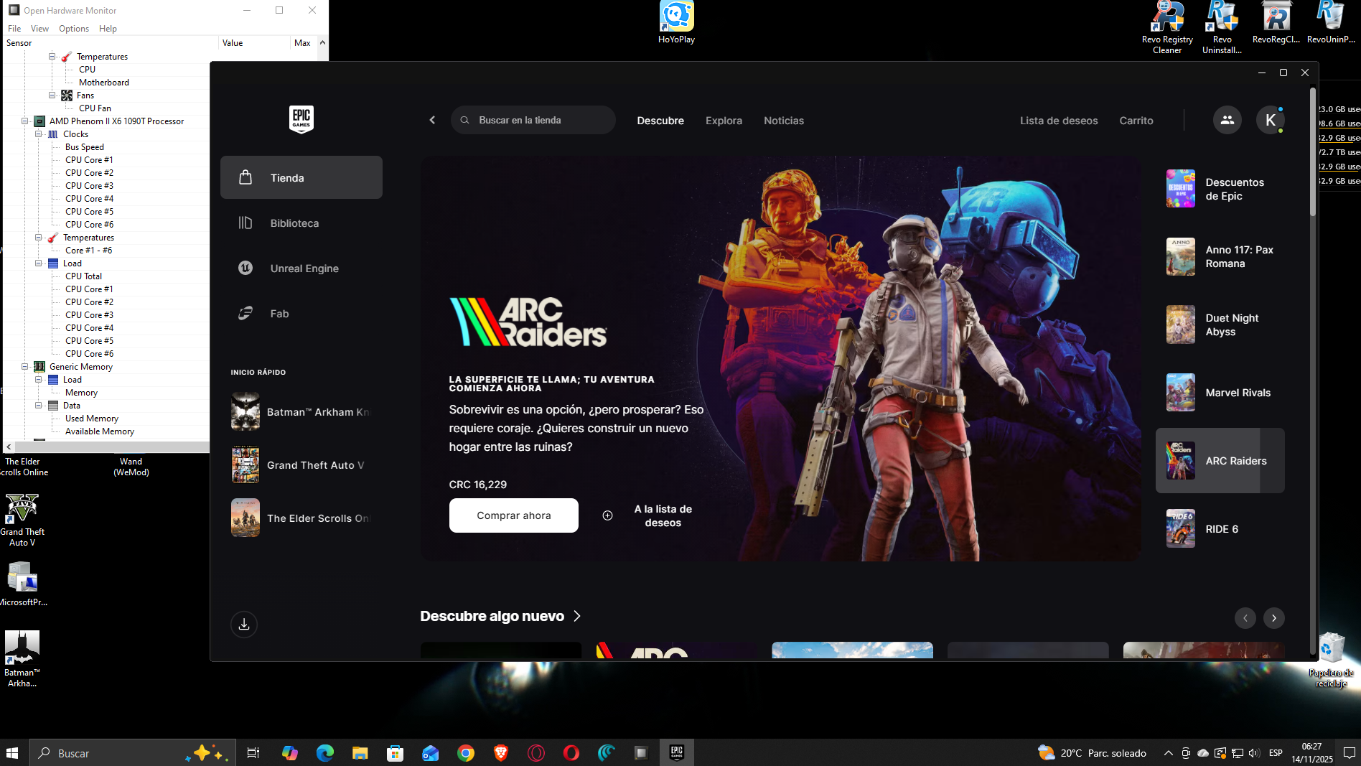Click the Epic Games logo icon
This screenshot has width=1361, height=766.
pos(301,119)
